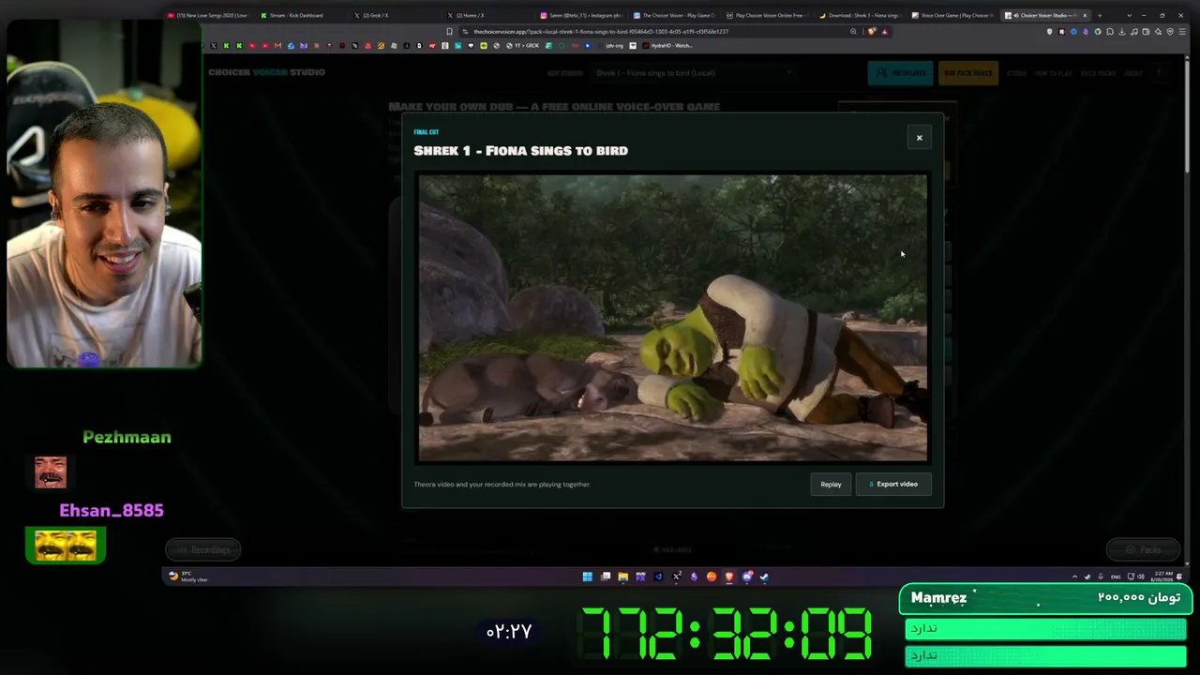Open the Brave browser taskbar icon
The width and height of the screenshot is (1200, 675).
[x=728, y=577]
